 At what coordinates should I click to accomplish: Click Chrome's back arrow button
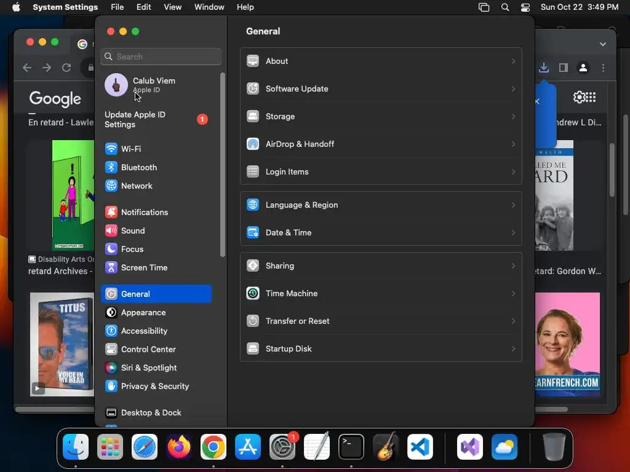tap(27, 68)
